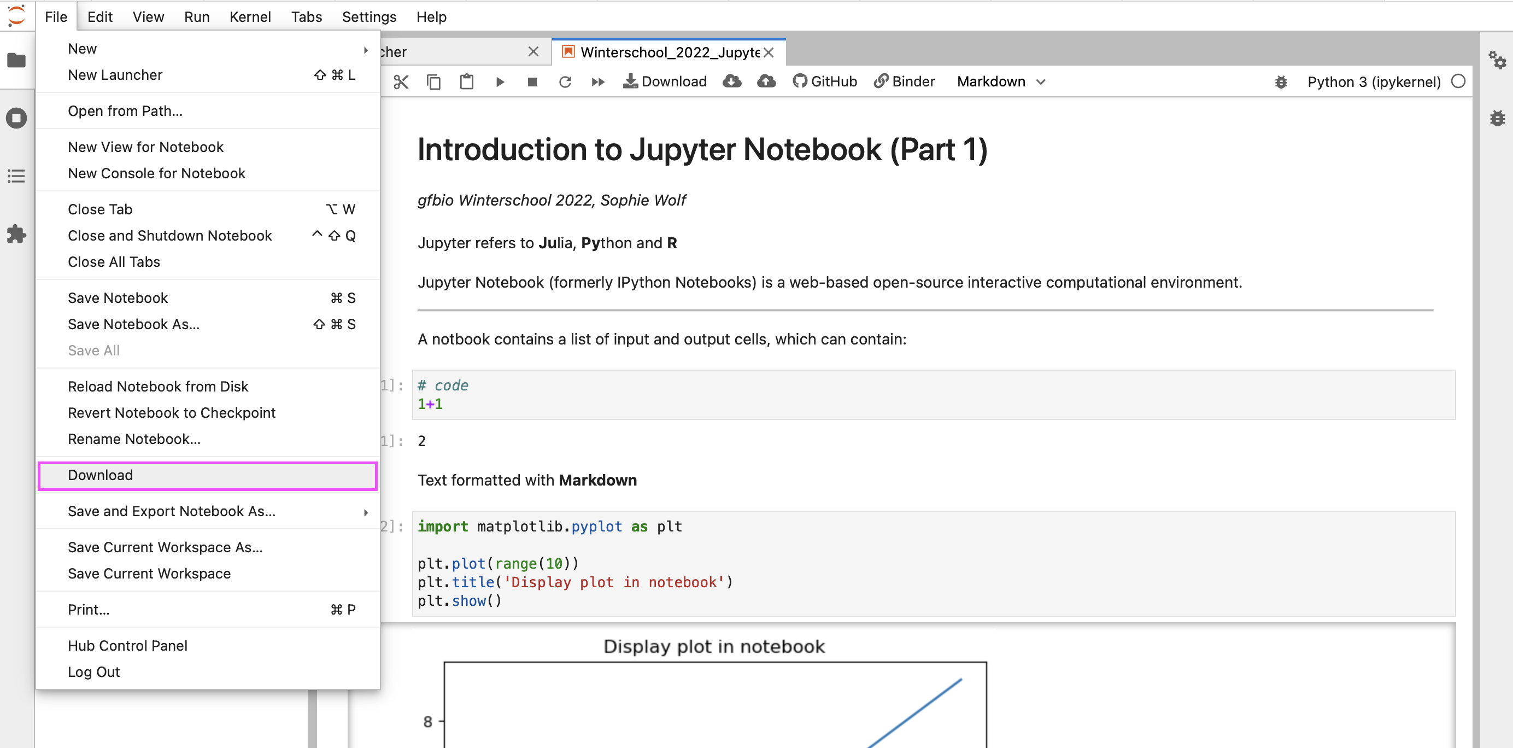Click the cloud download icon
This screenshot has height=748, width=1513.
click(x=732, y=81)
